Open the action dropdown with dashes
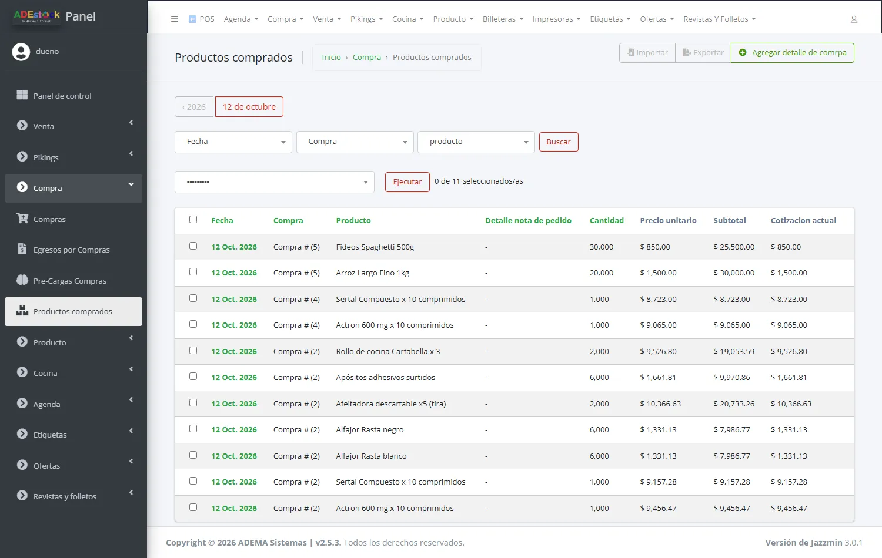This screenshot has width=882, height=558. tap(275, 182)
